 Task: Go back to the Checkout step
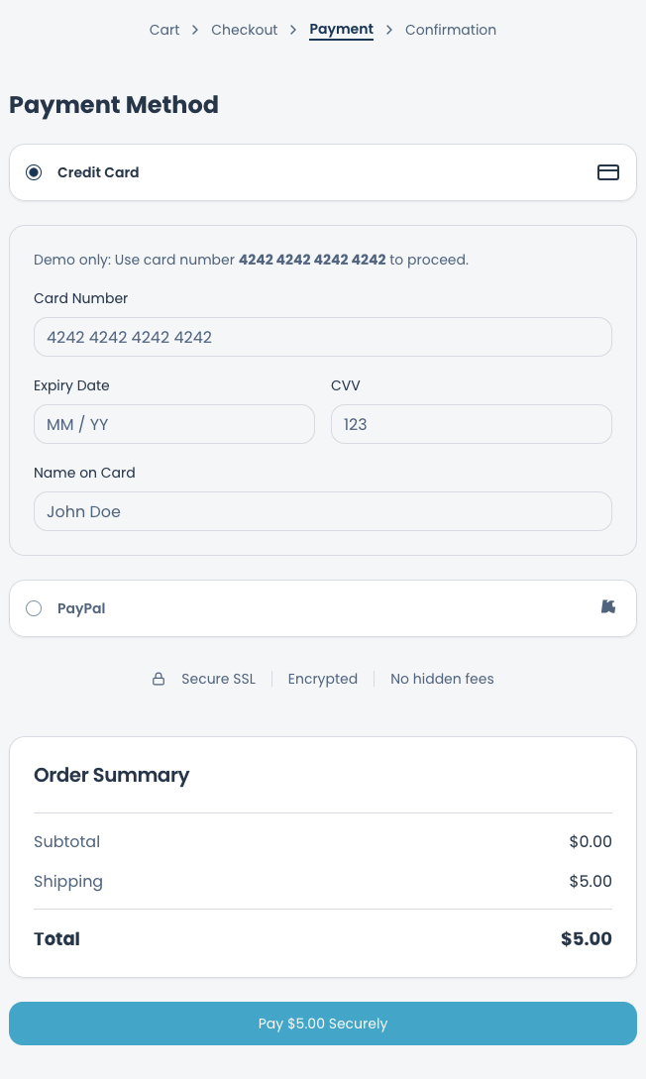244,29
